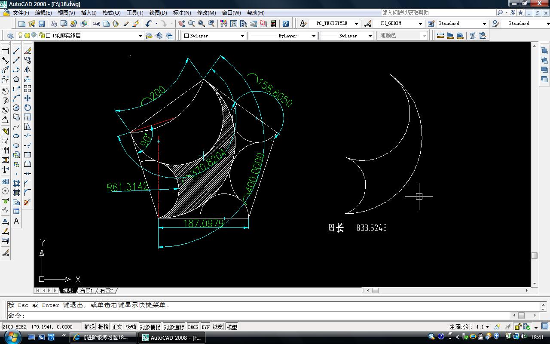The width and height of the screenshot is (550, 344).
Task: Save the drawing with the floppy icon
Action: click(x=42, y=24)
